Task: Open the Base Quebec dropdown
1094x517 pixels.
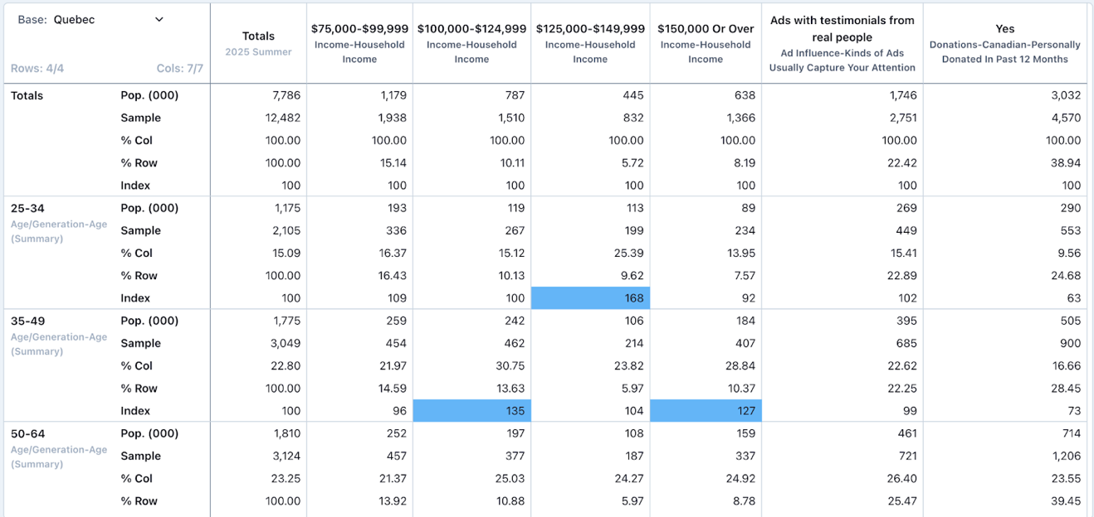Action: coord(91,20)
